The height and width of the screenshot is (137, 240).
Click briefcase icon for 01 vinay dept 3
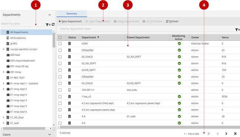point(8,95)
